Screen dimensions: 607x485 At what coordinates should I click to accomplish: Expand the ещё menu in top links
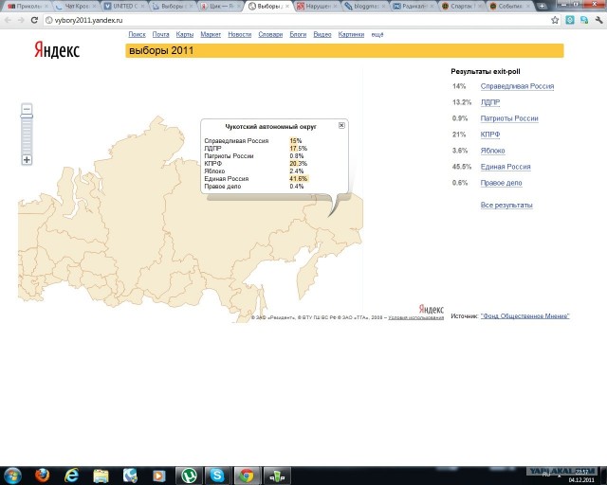click(377, 34)
